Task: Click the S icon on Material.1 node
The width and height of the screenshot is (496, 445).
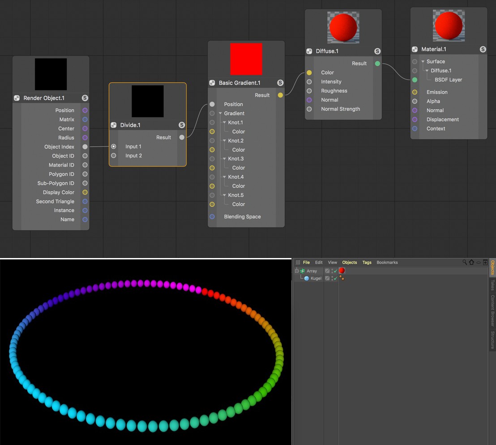Action: pos(483,49)
